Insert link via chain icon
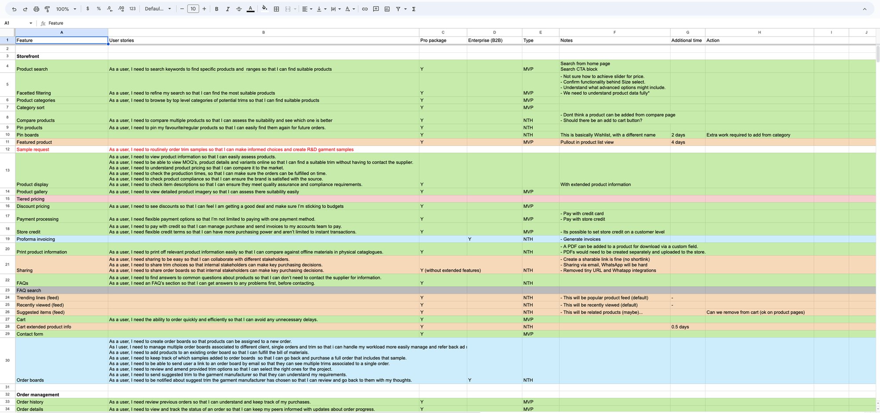Image resolution: width=880 pixels, height=413 pixels. coord(365,9)
